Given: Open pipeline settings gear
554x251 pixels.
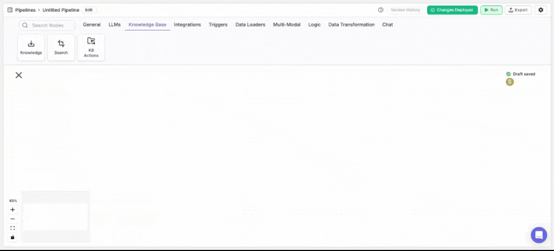Looking at the screenshot, I should point(541,10).
